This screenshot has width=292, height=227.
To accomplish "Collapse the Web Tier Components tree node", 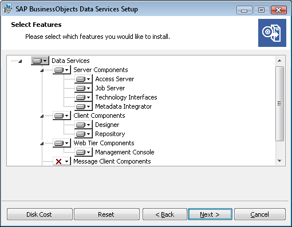I will pos(42,144).
